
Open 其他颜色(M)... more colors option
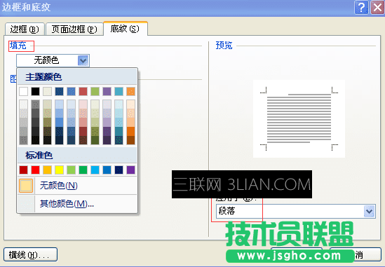pyautogui.click(x=77, y=204)
